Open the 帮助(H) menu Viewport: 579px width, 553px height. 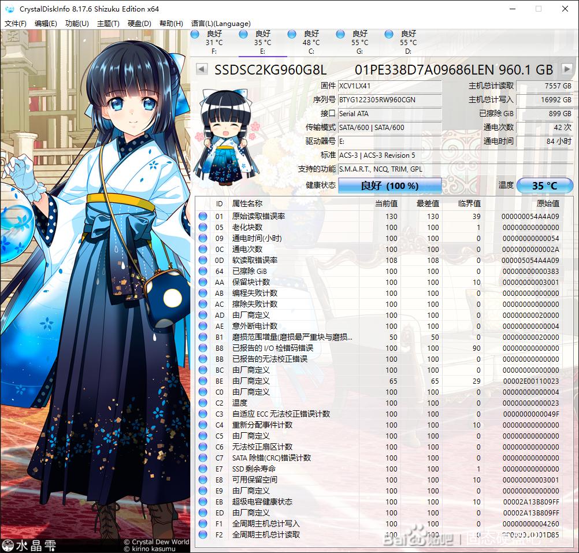click(171, 24)
